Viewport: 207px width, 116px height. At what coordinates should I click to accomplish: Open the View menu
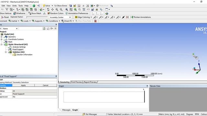point(9,6)
